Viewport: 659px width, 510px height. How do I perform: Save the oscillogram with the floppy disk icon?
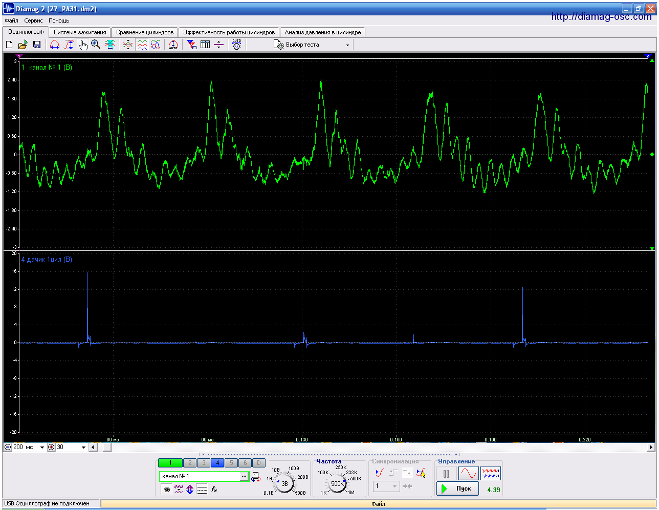36,45
